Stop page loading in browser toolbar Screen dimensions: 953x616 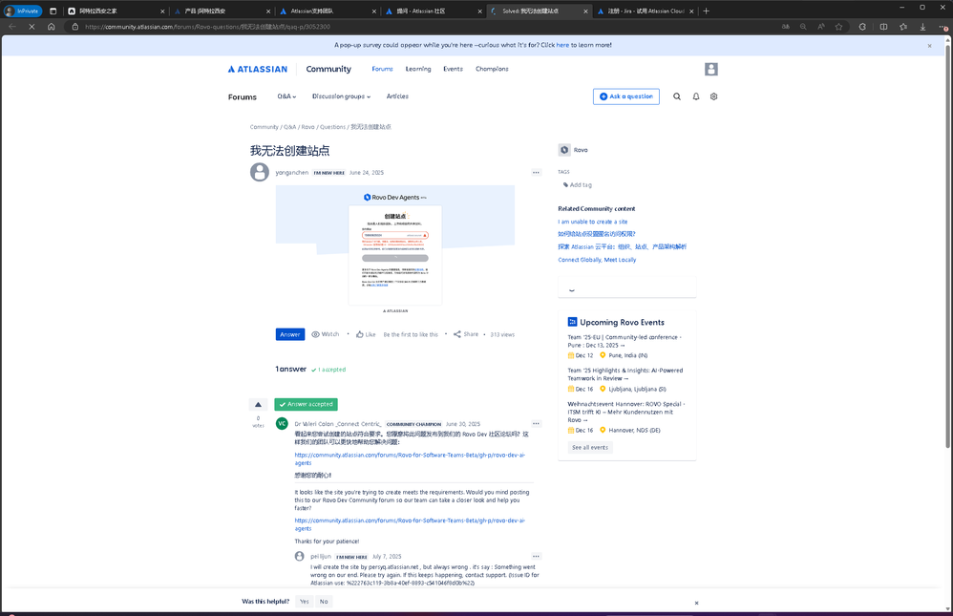pos(32,27)
